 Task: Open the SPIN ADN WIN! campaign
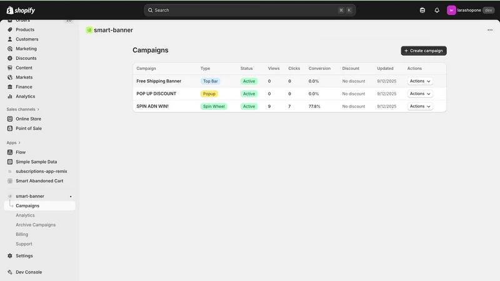[x=152, y=106]
